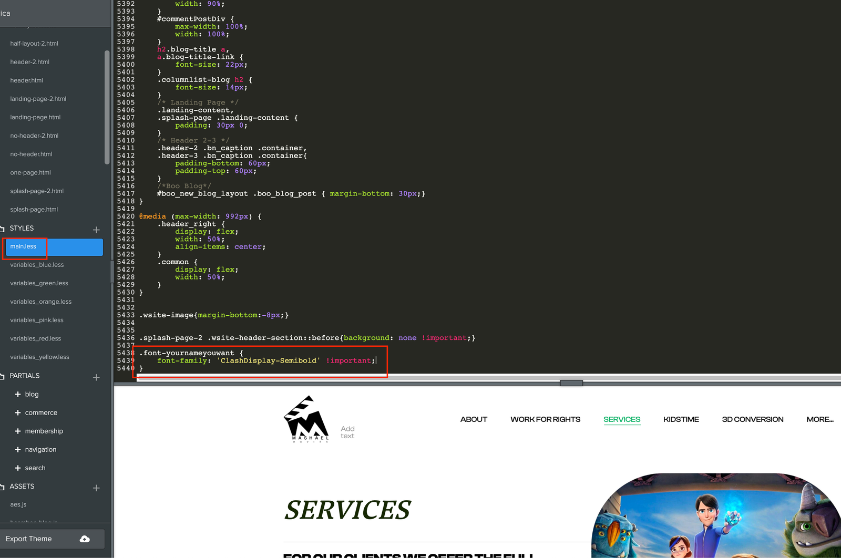Click the plus icon beside membership
Screen dimensions: 841x558
click(17, 431)
